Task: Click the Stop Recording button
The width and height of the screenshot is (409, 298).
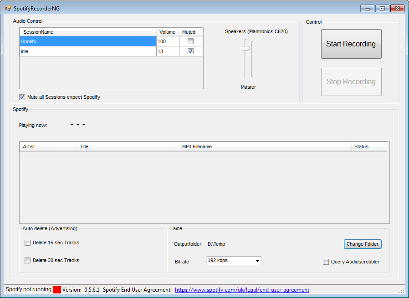Action: click(x=351, y=82)
